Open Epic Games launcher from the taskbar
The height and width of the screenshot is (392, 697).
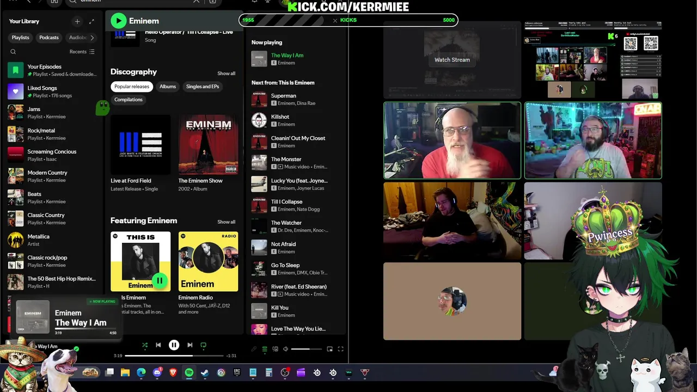coord(237,372)
